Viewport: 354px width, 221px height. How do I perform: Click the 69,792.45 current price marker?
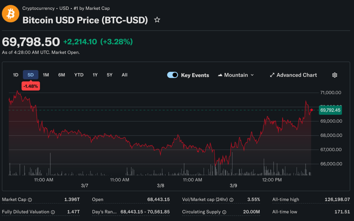click(330, 110)
